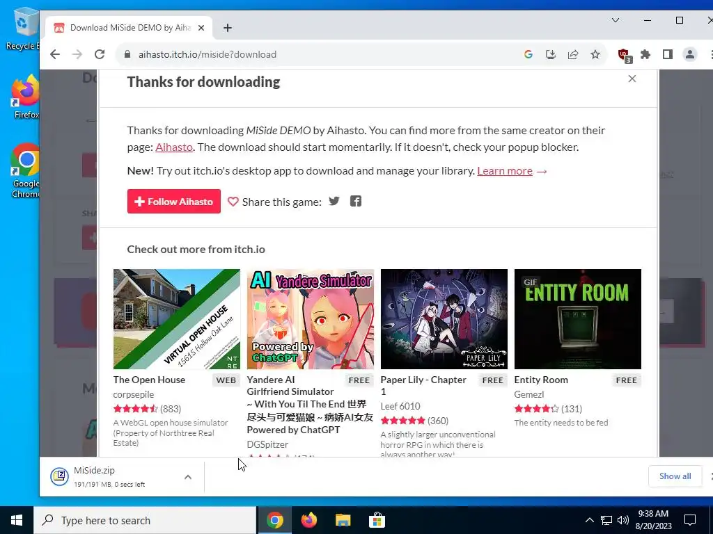Open the Windows Start menu
This screenshot has height=534, width=713.
point(17,520)
